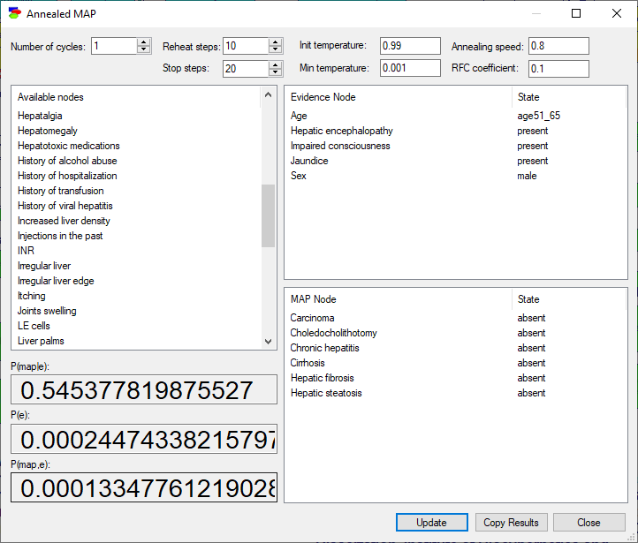Click the P(e) probability value box
The width and height of the screenshot is (638, 543).
point(144,439)
